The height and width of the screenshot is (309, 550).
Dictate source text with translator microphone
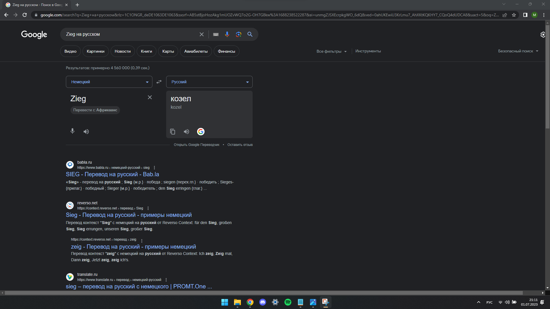click(x=72, y=131)
